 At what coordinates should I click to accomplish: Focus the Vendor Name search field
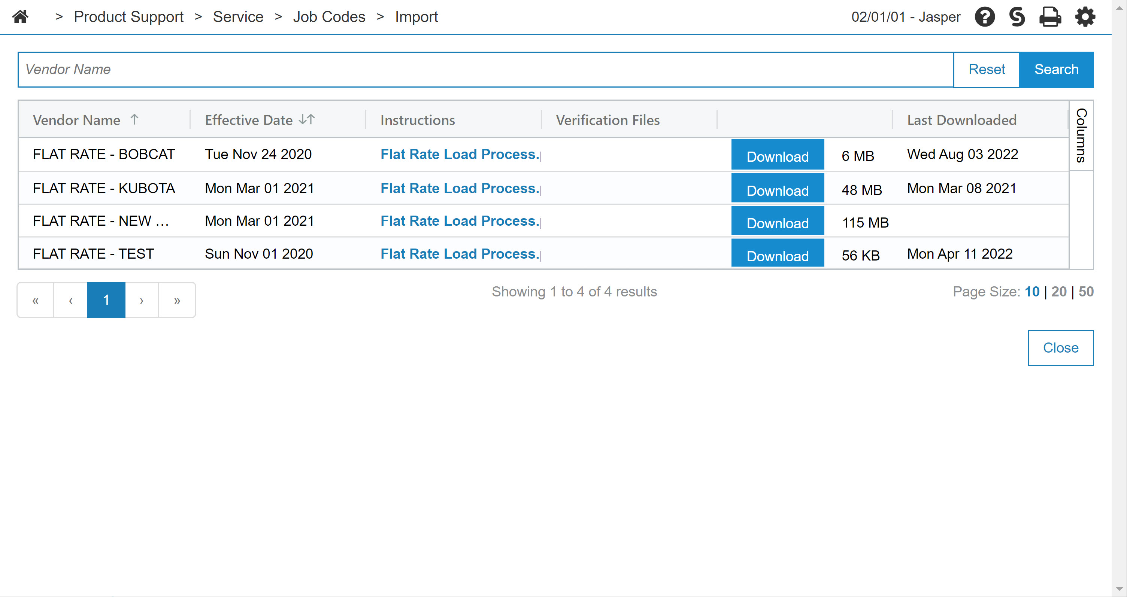(x=486, y=70)
